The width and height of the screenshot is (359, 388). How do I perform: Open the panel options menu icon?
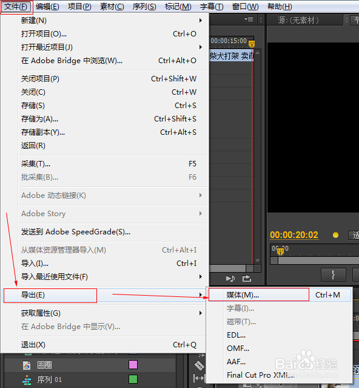click(249, 19)
